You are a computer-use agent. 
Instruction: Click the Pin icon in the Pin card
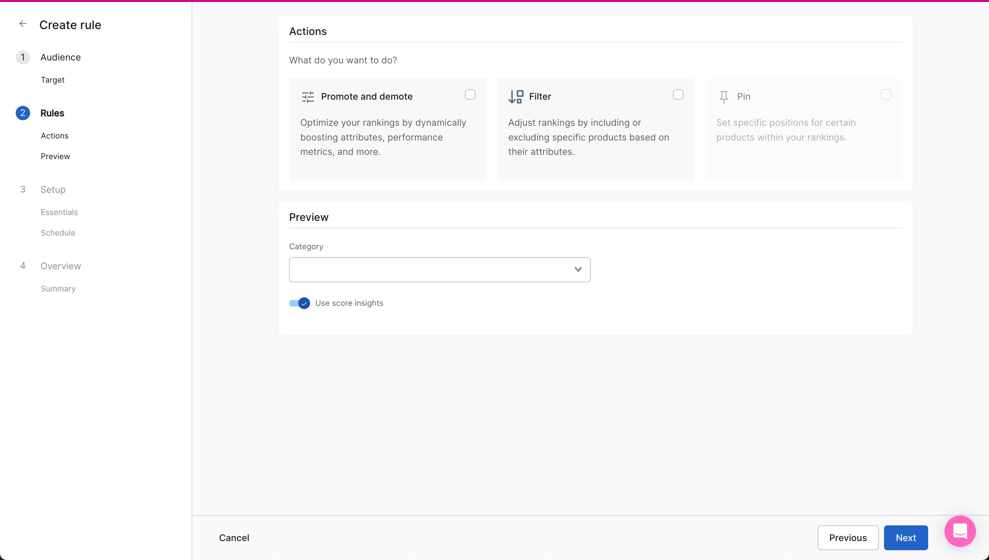coord(724,96)
